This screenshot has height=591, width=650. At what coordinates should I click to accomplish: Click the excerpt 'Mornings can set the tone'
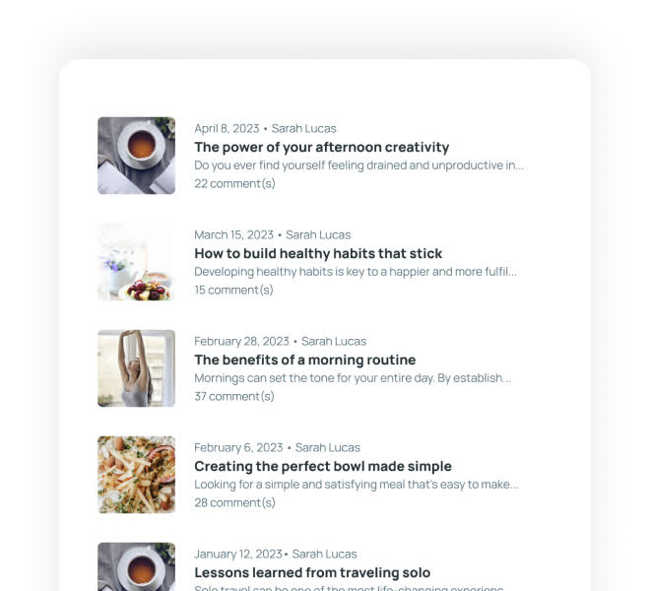pyautogui.click(x=353, y=378)
